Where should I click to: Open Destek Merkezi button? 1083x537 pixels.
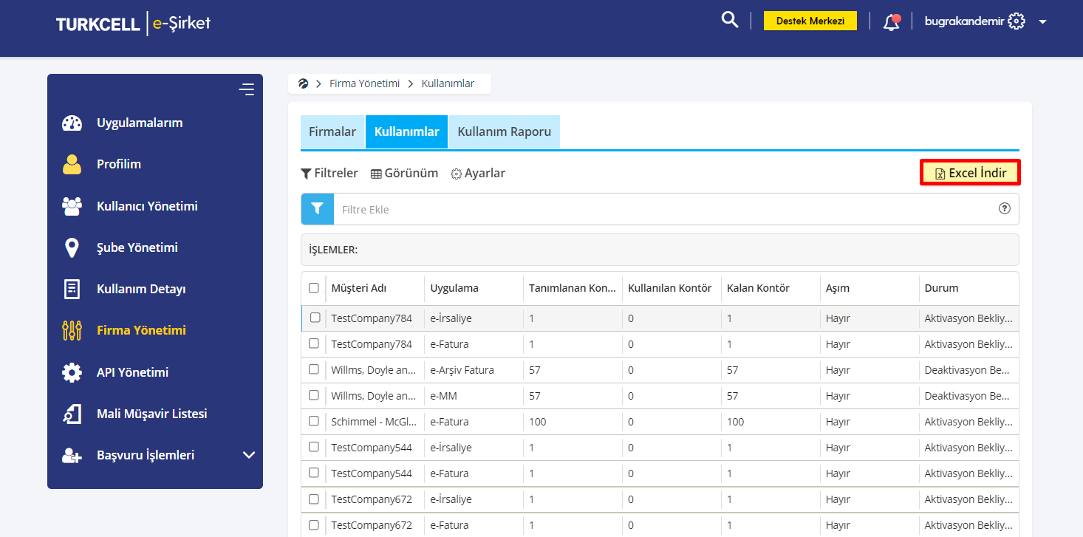point(810,21)
